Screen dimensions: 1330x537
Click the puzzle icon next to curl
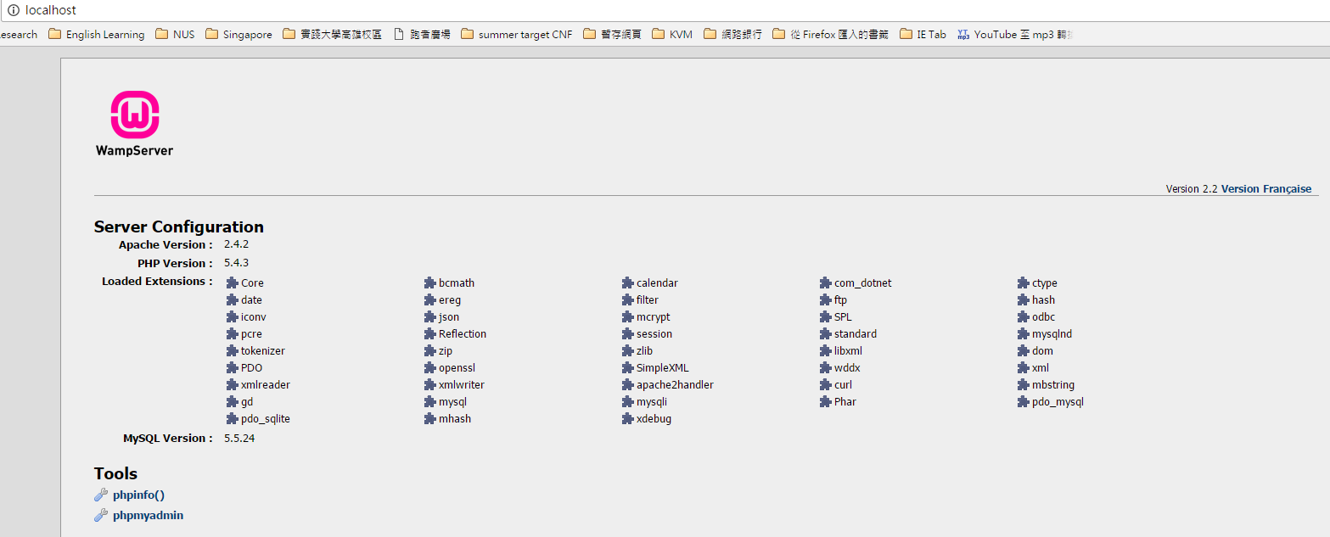tap(826, 385)
